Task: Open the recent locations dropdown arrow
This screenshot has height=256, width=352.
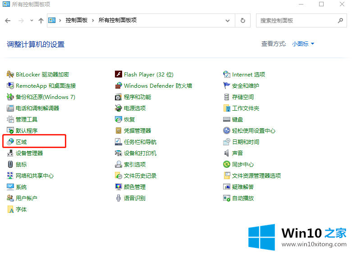Action: tap(32, 20)
